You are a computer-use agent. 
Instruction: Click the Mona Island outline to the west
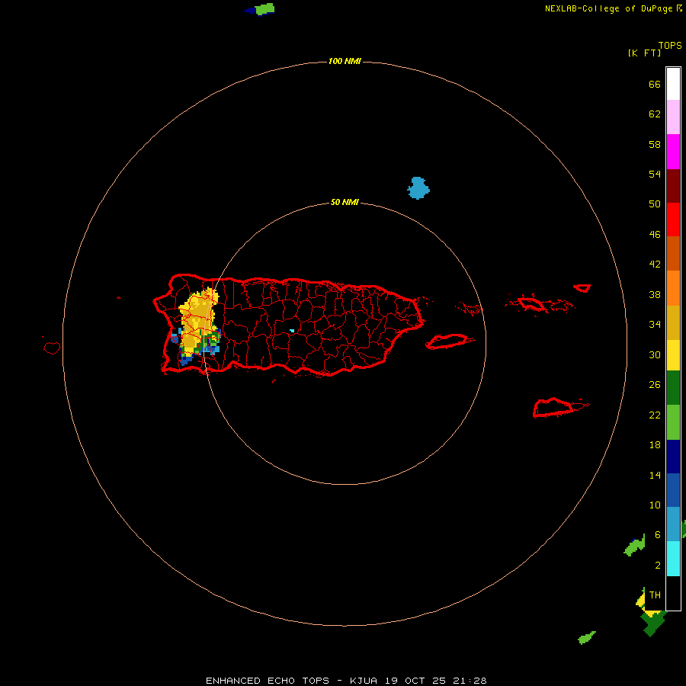tap(52, 348)
